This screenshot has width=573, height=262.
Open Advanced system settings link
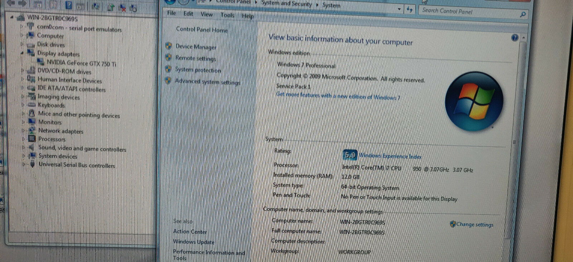pyautogui.click(x=207, y=81)
